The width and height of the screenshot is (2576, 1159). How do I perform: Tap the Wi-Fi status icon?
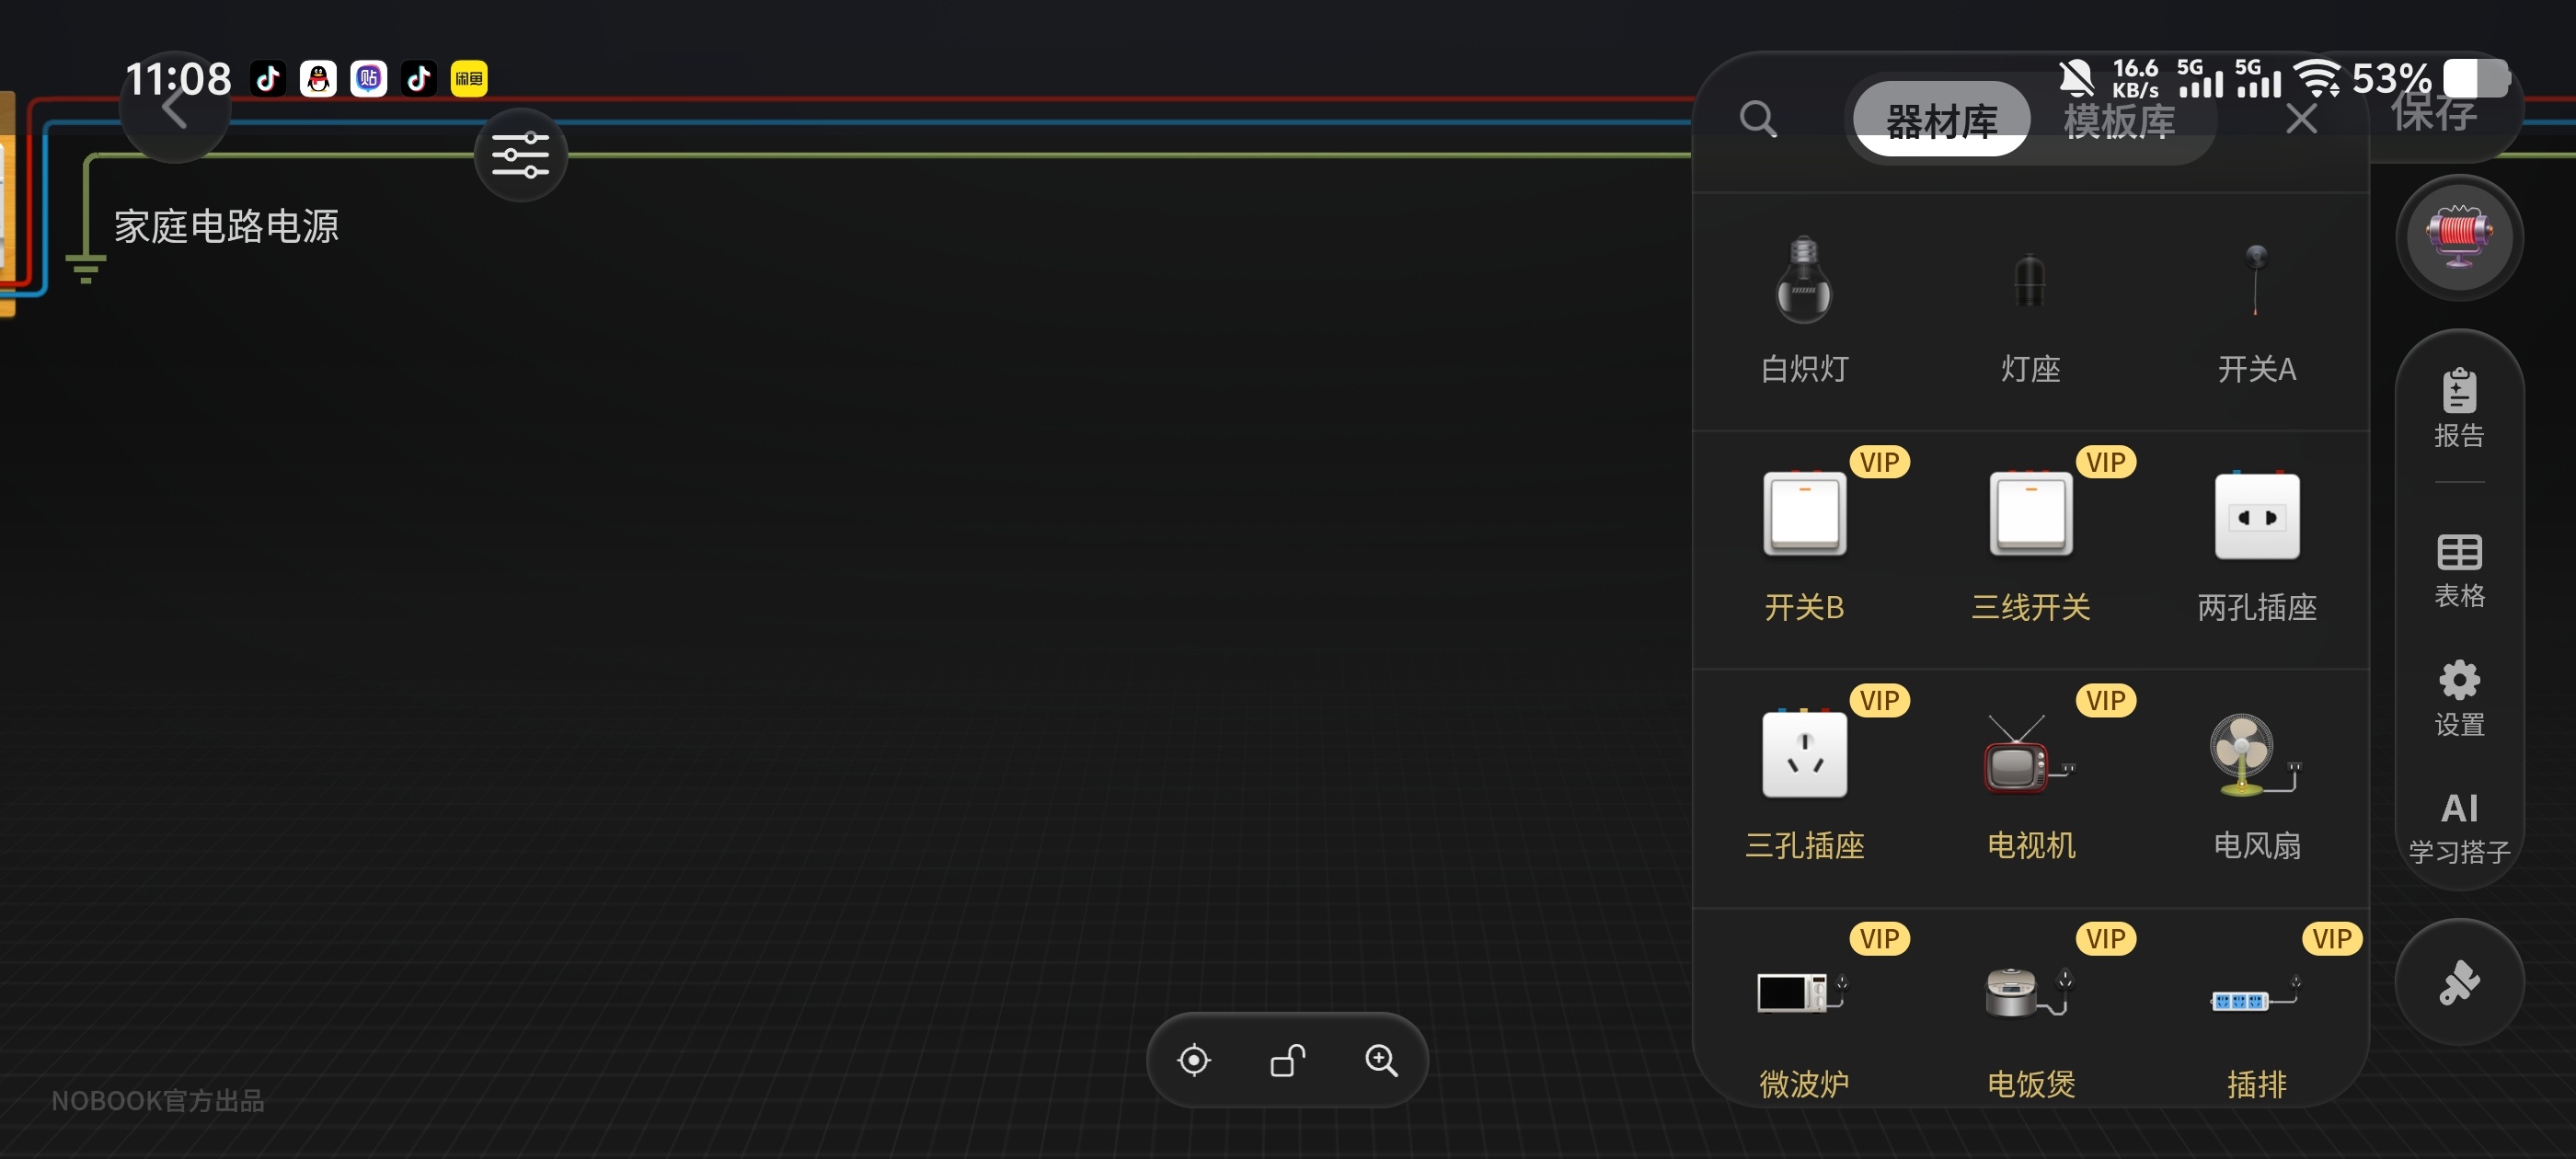point(2316,78)
